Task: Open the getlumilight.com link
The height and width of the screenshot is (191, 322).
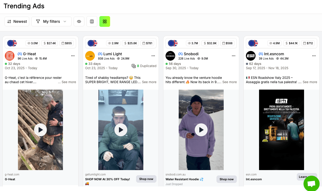Action: click(x=95, y=174)
